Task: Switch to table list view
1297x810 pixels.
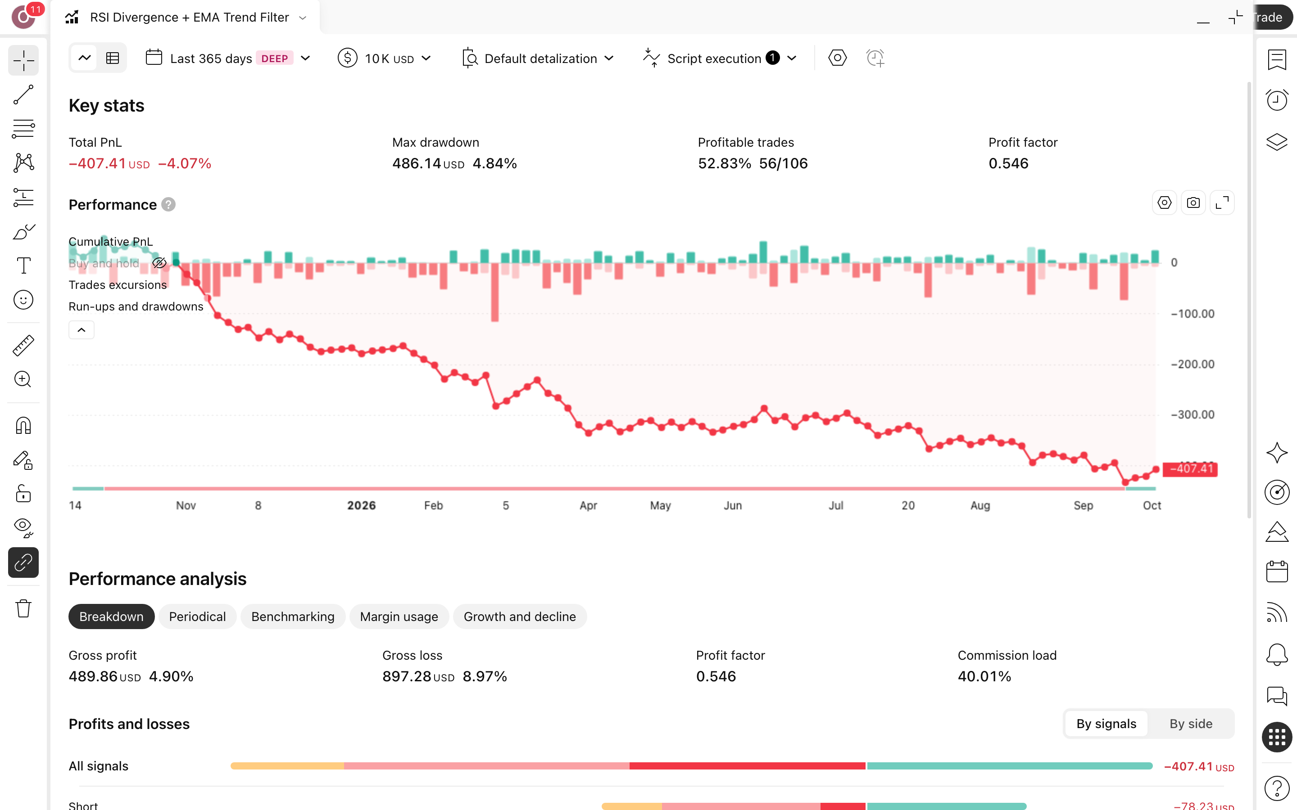Action: 112,58
